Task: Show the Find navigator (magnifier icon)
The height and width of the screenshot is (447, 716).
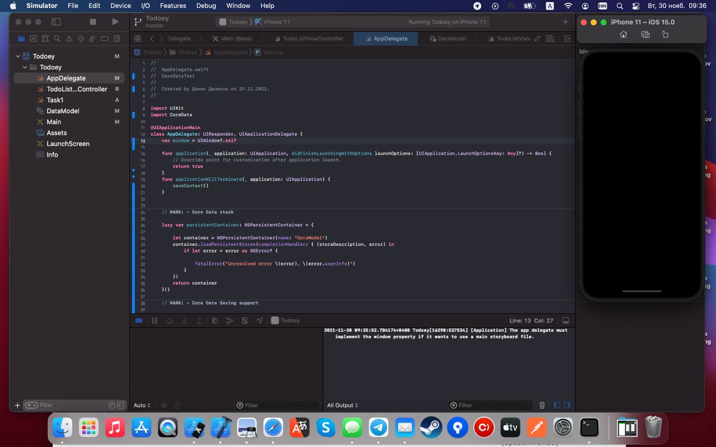Action: pos(57,39)
